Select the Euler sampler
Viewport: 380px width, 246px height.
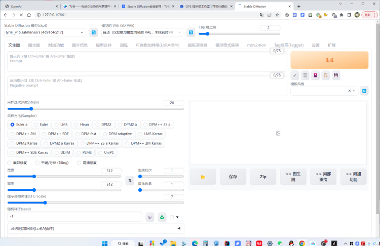(x=41, y=125)
